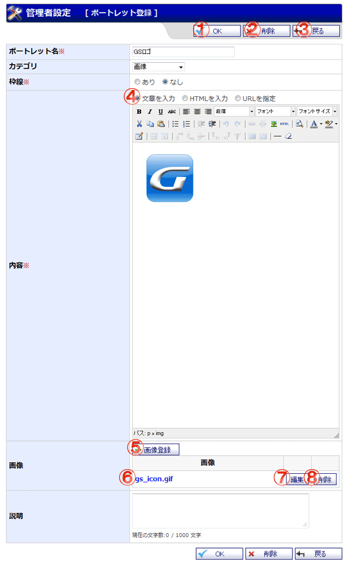
Task: Align text left in the editor
Action: coord(186,112)
